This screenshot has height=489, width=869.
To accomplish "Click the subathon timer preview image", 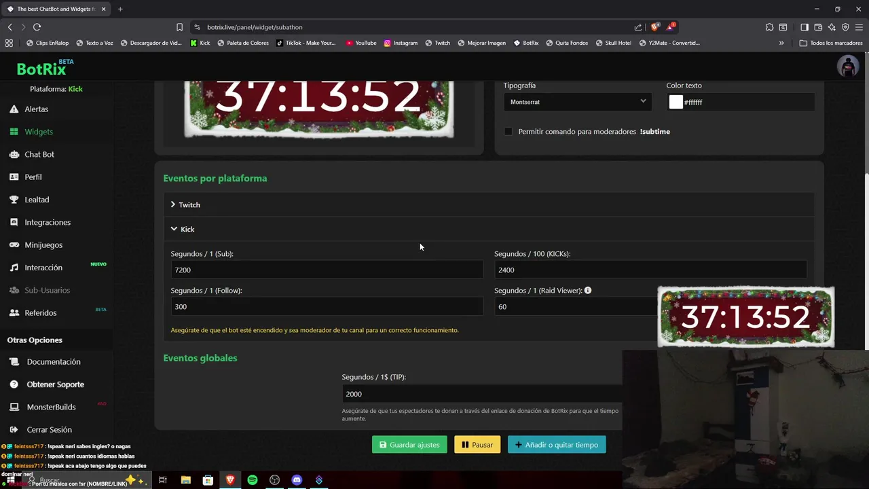I will click(x=318, y=109).
